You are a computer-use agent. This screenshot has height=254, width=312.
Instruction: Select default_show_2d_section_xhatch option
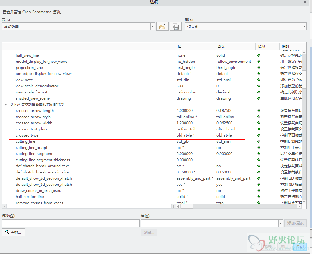click(44, 178)
